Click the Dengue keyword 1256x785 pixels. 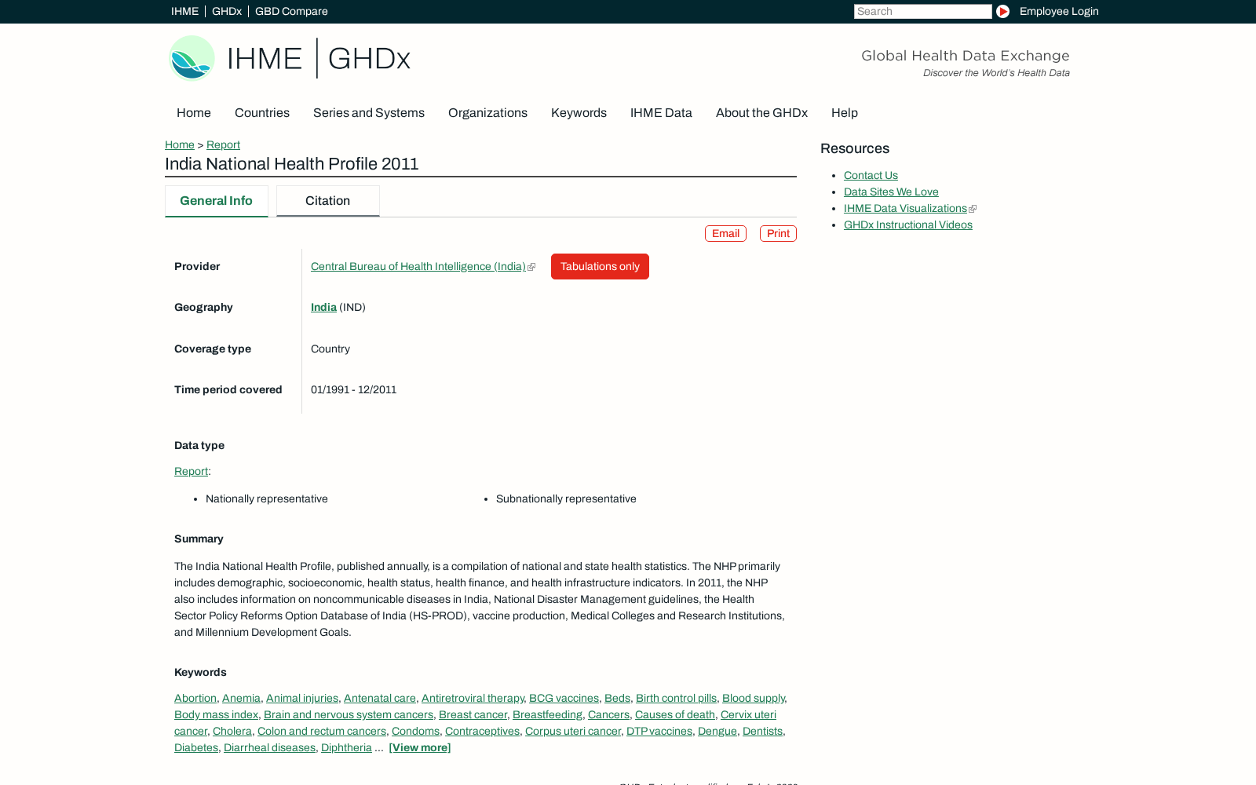[717, 731]
